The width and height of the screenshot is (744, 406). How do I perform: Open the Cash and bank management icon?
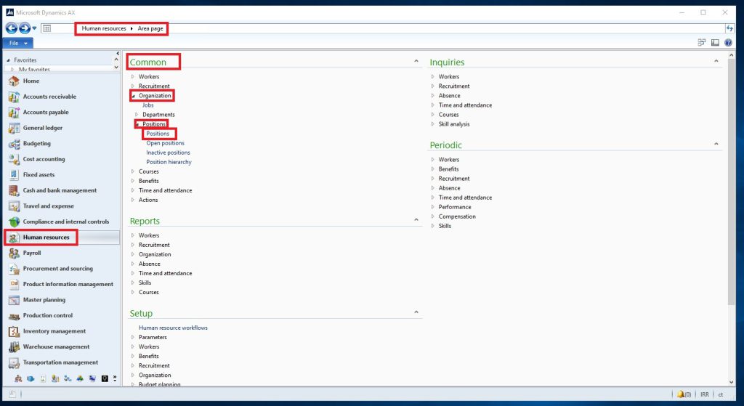click(x=14, y=191)
